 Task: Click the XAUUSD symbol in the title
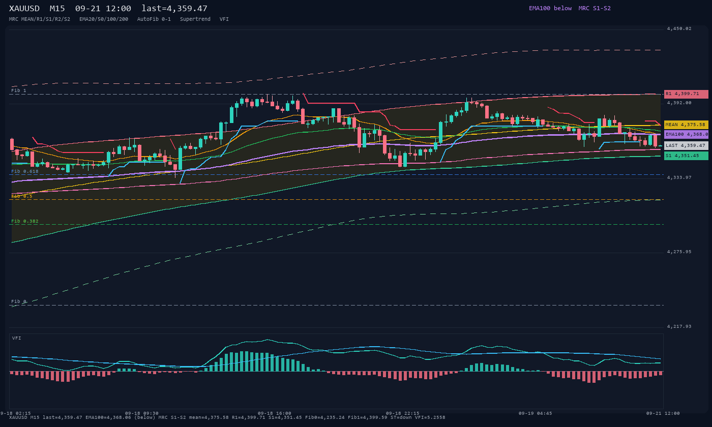pyautogui.click(x=24, y=9)
